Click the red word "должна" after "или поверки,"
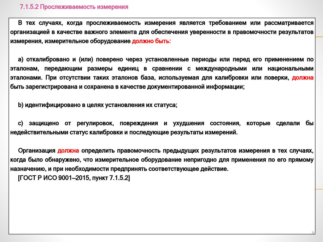 (x=303, y=78)
